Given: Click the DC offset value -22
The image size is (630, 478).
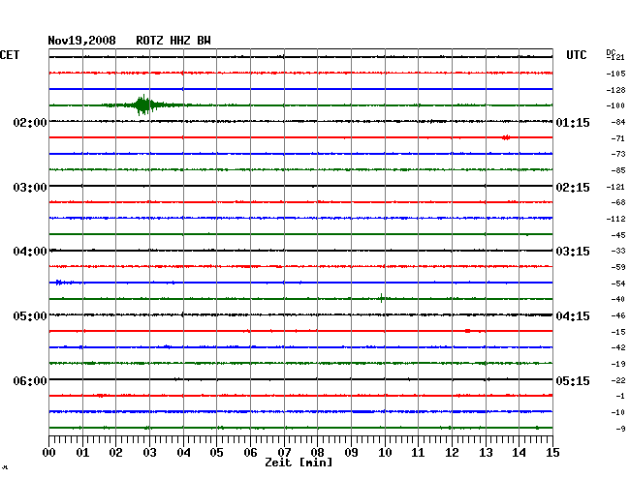Looking at the screenshot, I should pos(618,380).
